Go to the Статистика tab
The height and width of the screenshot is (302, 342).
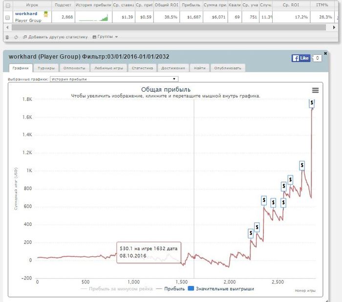click(142, 68)
